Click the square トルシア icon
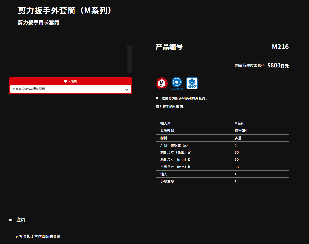Image resolution: width=309 pixels, height=244 pixels. [x=192, y=83]
